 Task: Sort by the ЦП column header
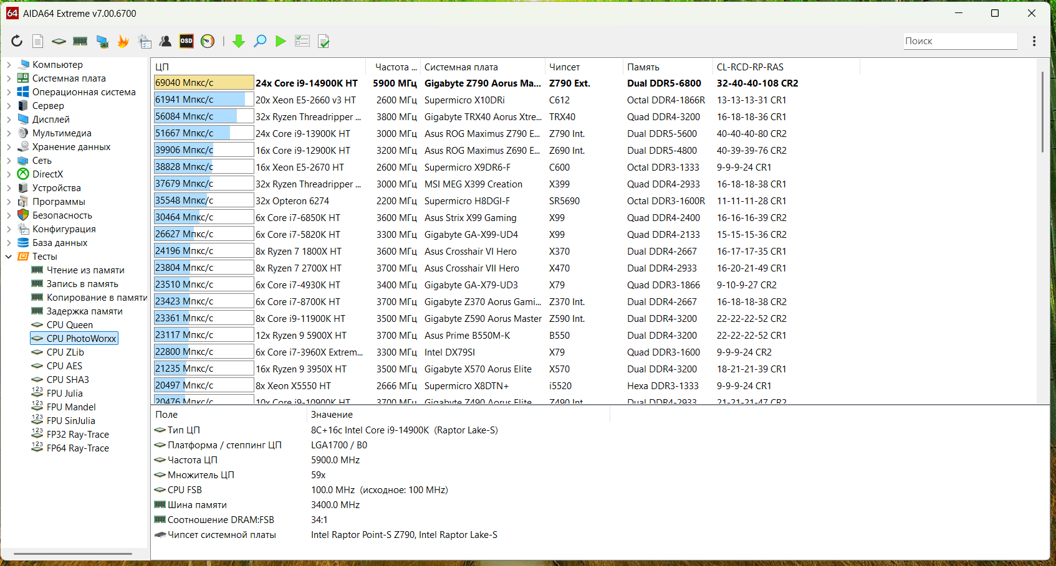(259, 67)
